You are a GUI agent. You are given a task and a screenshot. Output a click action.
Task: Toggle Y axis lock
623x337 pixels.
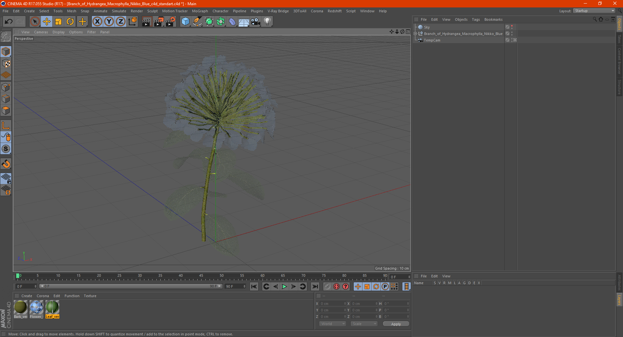pyautogui.click(x=109, y=22)
